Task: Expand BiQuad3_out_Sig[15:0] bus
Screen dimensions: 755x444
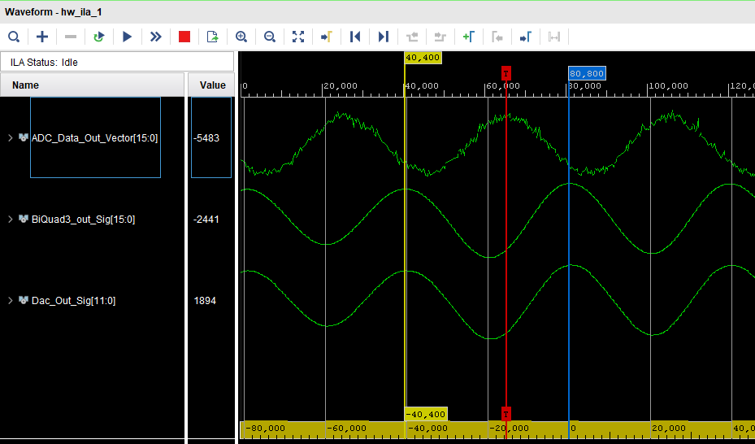Action: pyautogui.click(x=11, y=220)
